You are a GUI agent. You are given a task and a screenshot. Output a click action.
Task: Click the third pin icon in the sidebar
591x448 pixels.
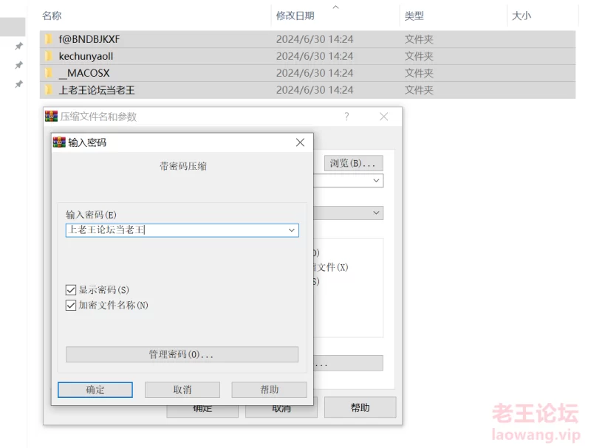[x=18, y=84]
